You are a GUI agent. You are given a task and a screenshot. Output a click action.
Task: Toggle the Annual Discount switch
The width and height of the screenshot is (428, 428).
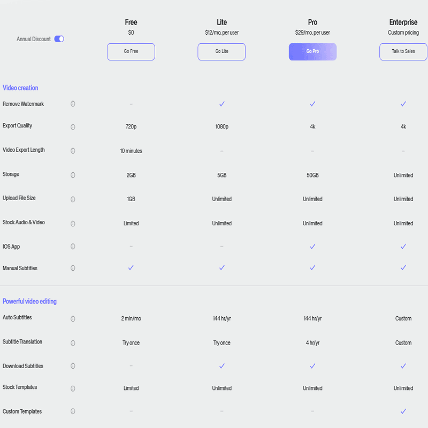click(x=59, y=39)
